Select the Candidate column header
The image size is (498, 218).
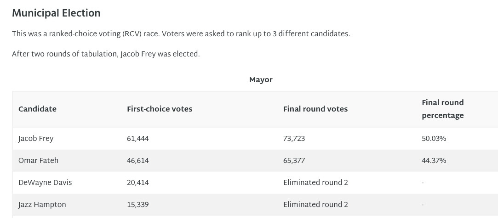[37, 109]
